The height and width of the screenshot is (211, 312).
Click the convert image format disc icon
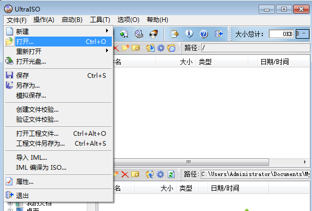coord(124,34)
